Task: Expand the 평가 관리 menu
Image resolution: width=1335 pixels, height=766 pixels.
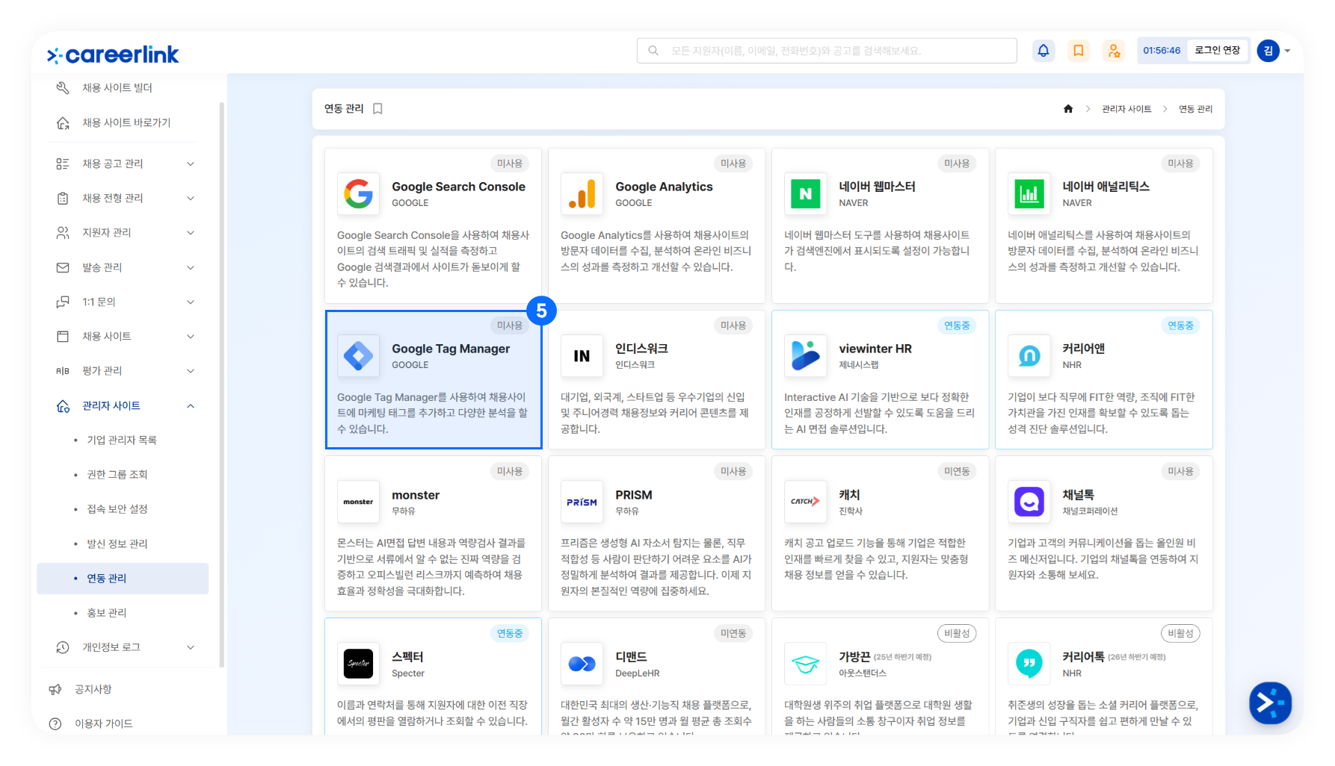Action: pyautogui.click(x=126, y=370)
